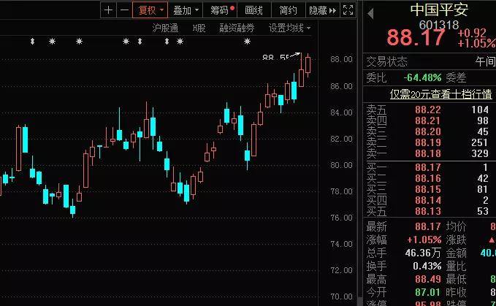This screenshot has width=496, height=306.
Task: Expand 设置均线 dropdown
Action: click(x=289, y=28)
